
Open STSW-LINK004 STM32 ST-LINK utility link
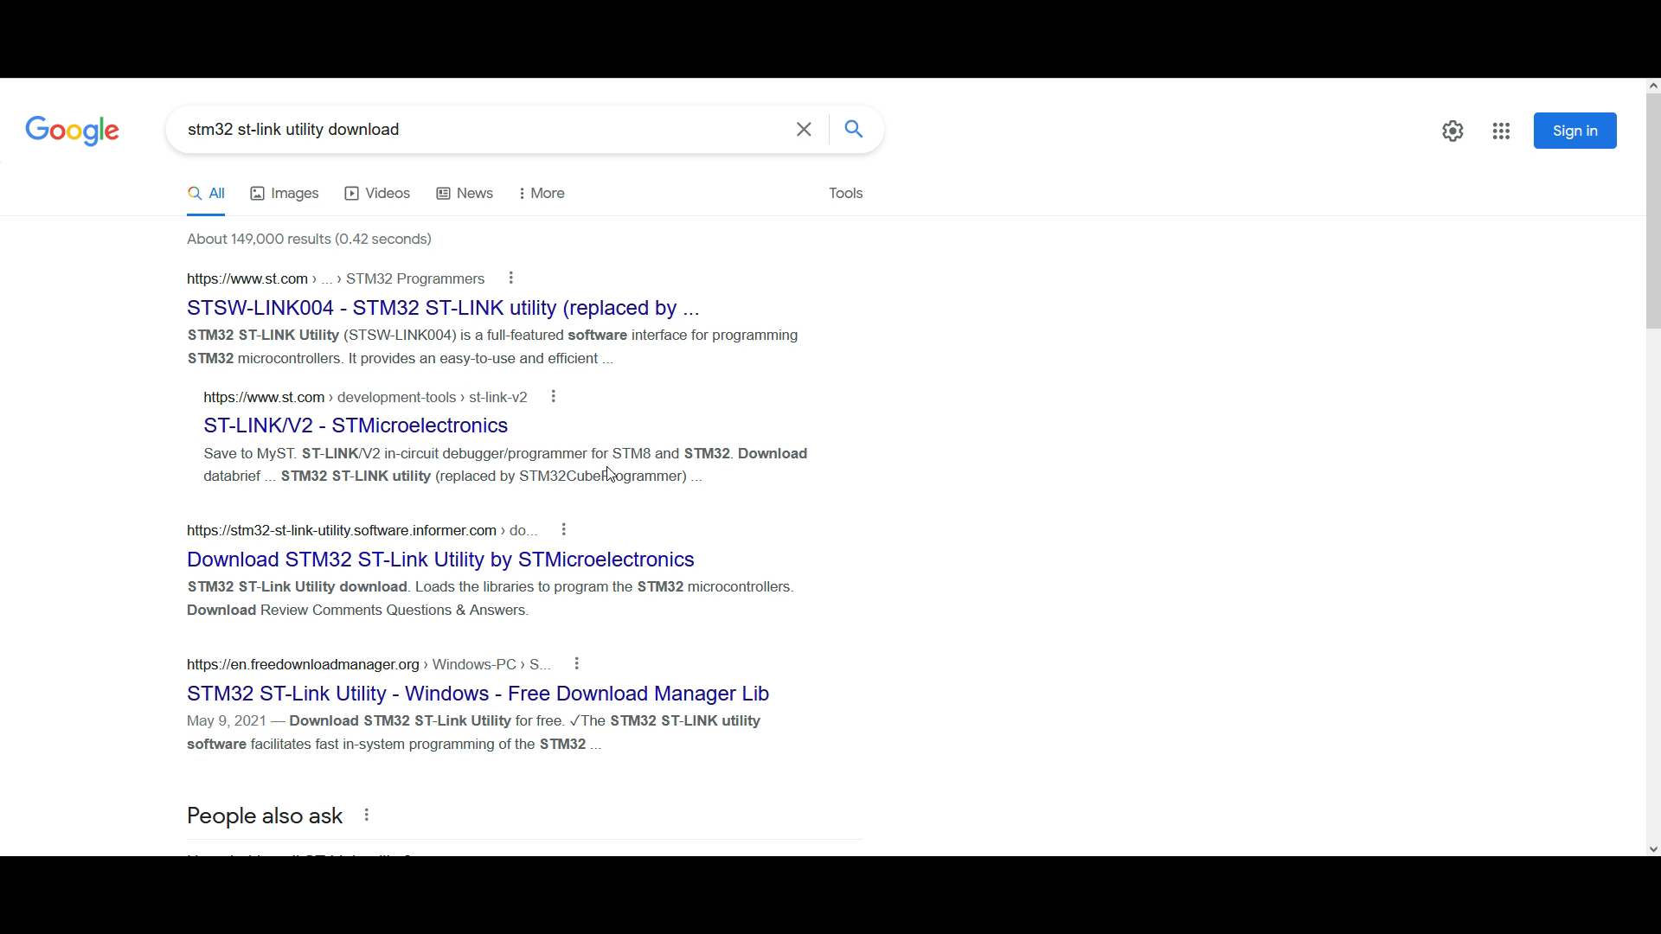(x=443, y=308)
